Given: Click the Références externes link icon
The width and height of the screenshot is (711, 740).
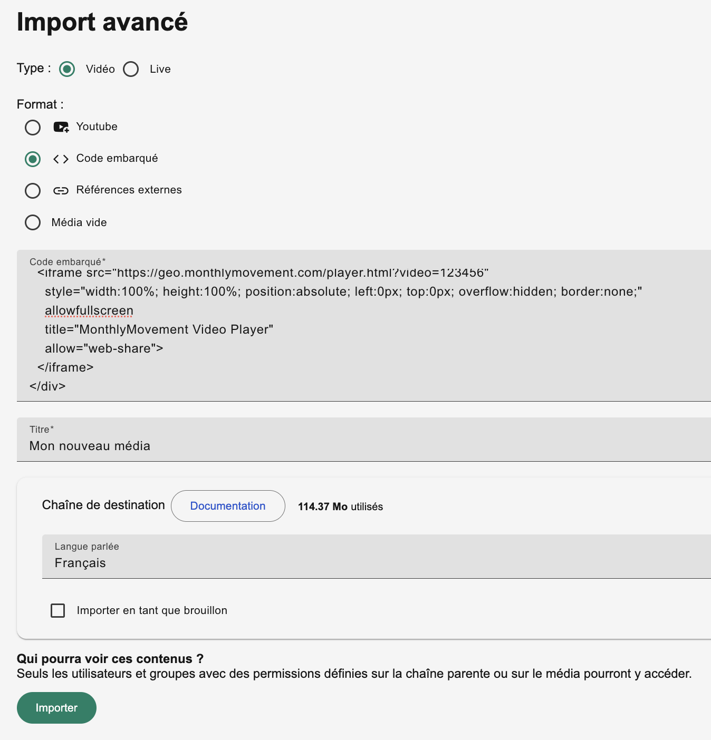Looking at the screenshot, I should [61, 191].
